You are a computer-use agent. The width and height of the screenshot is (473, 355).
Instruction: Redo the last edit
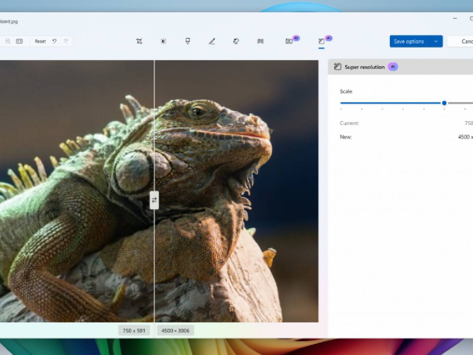66,41
